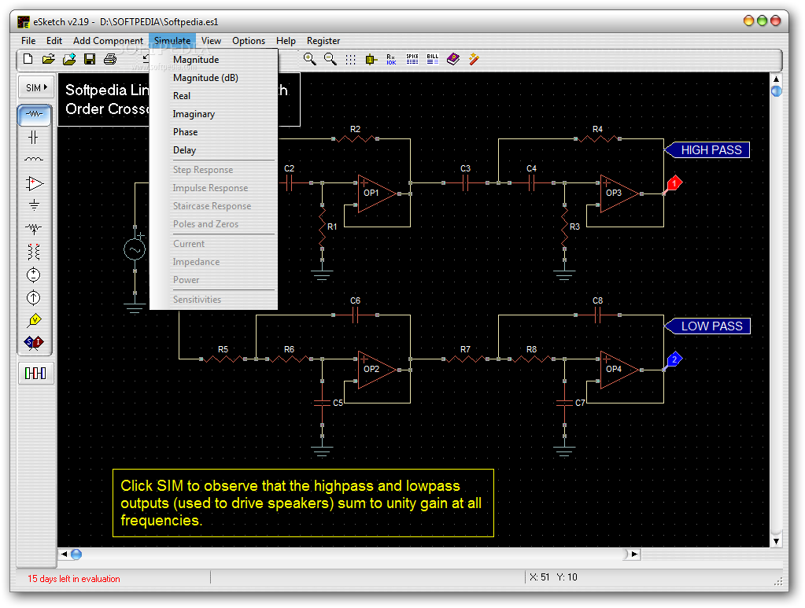
Task: Select the op-amp tool
Action: [35, 183]
